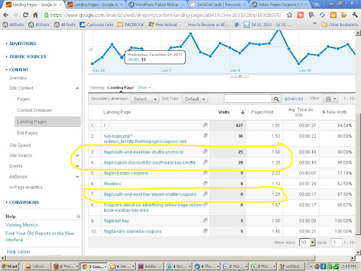Open the Chrome wrench settings menu

pos(355,15)
